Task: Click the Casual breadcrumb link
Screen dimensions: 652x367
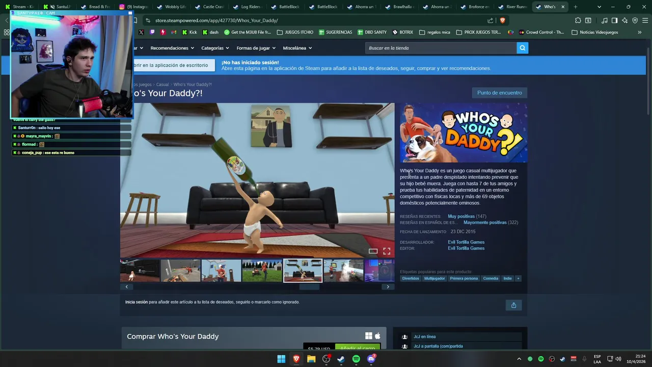Action: click(162, 85)
